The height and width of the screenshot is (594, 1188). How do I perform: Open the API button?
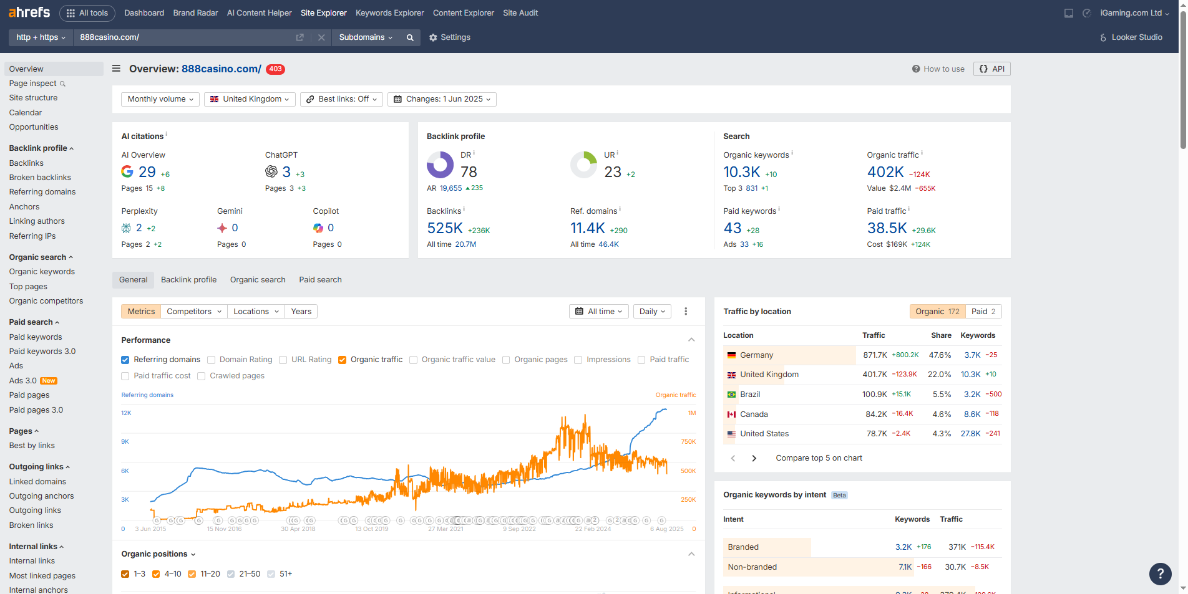pyautogui.click(x=991, y=69)
